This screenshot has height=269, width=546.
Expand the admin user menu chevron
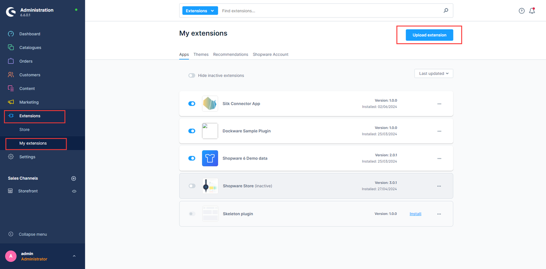click(x=74, y=256)
